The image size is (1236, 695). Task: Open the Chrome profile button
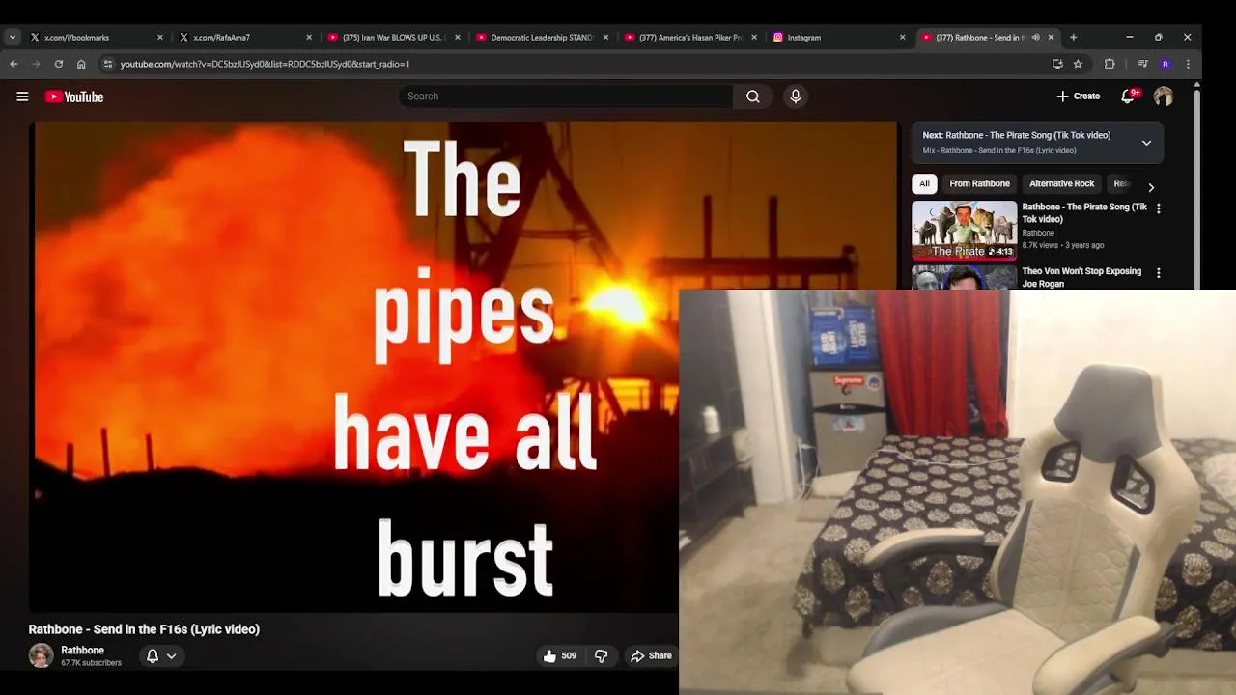point(1166,64)
